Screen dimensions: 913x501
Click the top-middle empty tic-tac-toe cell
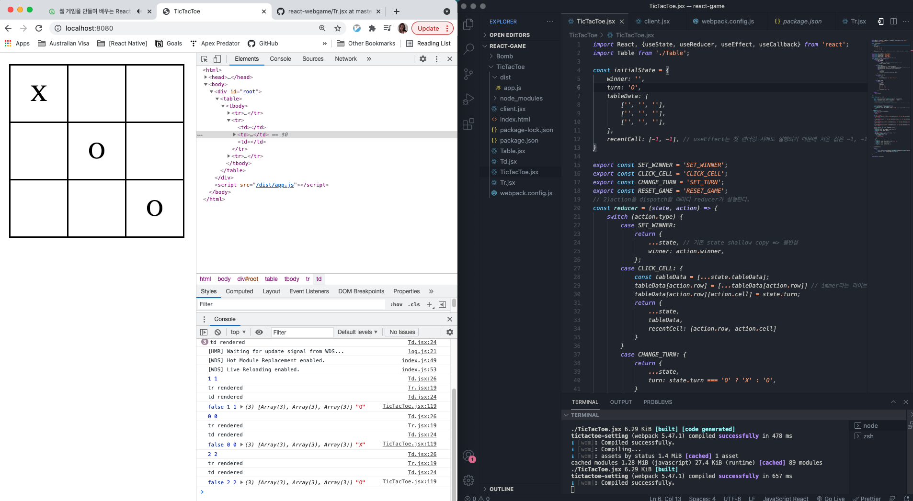tap(97, 93)
